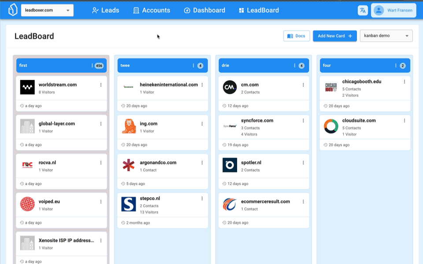Image resolution: width=423 pixels, height=264 pixels.
Task: Open syncforce.com card options menu
Action: [x=303, y=121]
